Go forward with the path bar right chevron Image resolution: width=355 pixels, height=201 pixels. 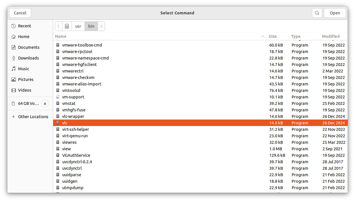[101, 26]
